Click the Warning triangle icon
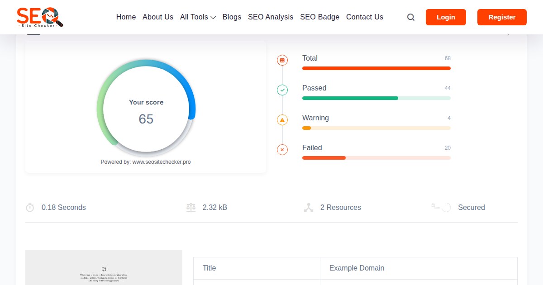Screen dimensions: 543x285 click(282, 120)
